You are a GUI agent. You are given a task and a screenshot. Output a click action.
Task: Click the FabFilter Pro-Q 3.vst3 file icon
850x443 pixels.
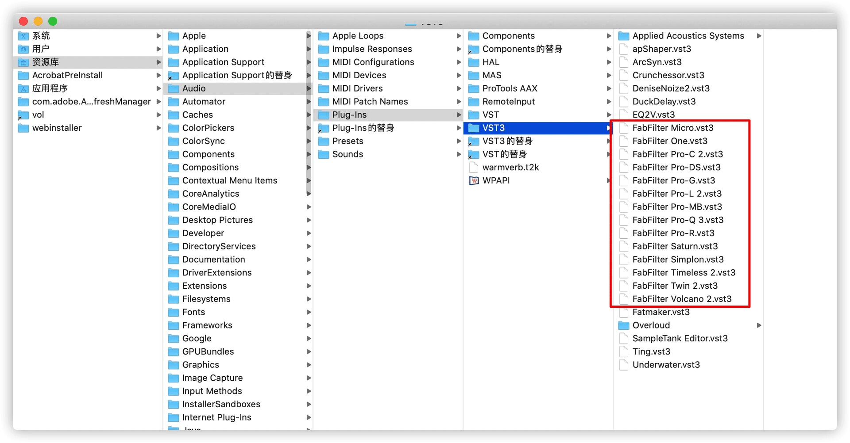(624, 220)
